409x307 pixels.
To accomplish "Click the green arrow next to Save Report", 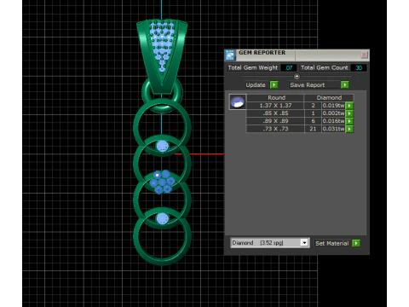I will (344, 84).
